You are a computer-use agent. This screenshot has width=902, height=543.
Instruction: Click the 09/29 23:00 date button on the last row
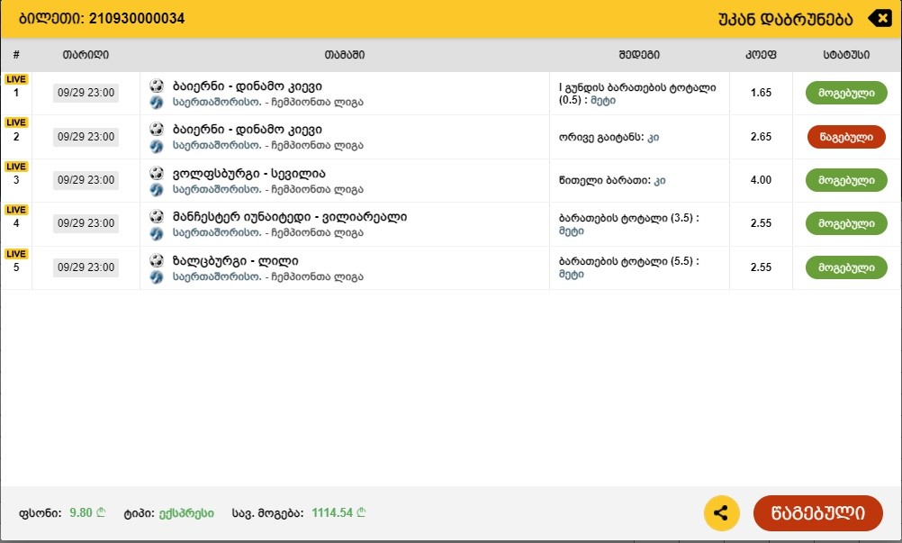[x=86, y=267]
